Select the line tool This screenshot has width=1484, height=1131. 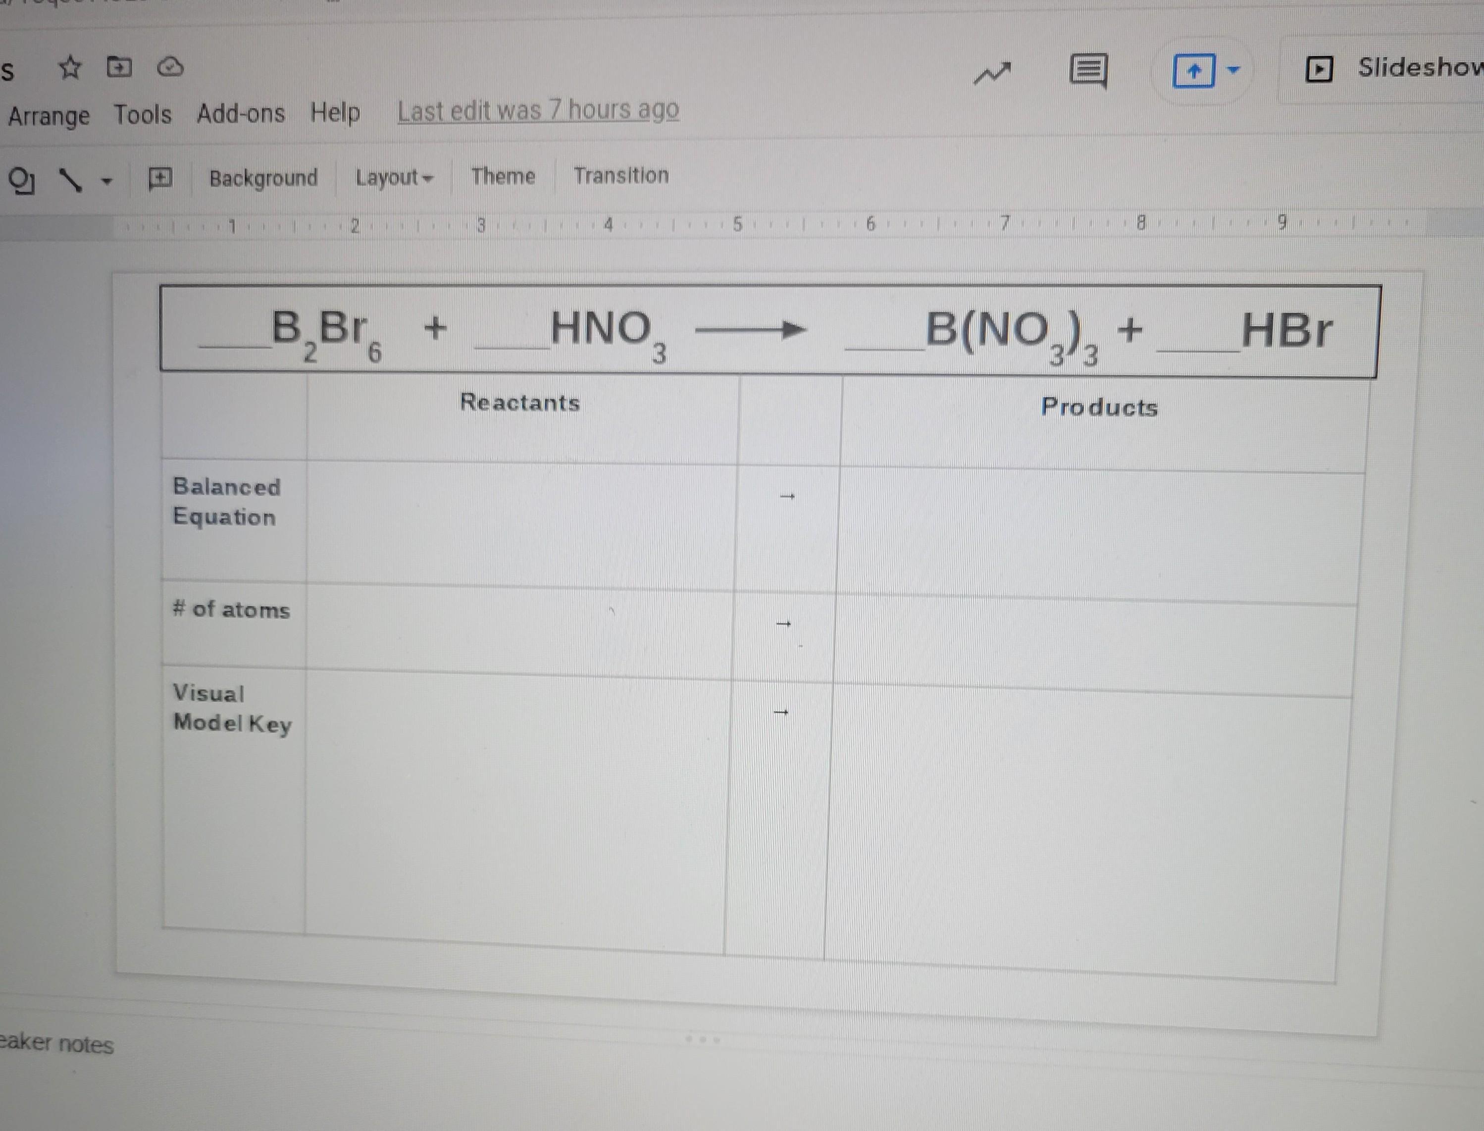(70, 180)
